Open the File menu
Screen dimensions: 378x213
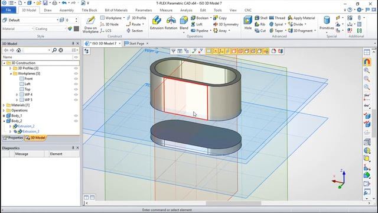[x=8, y=10]
